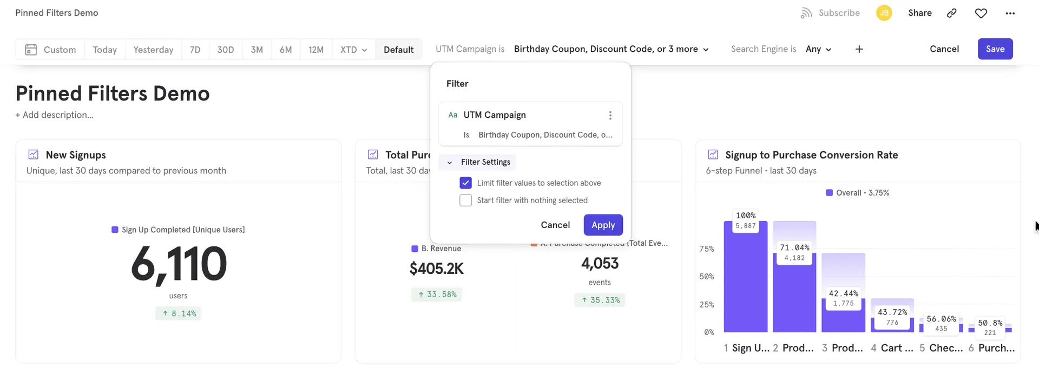Click the Save button in top bar

coord(995,49)
